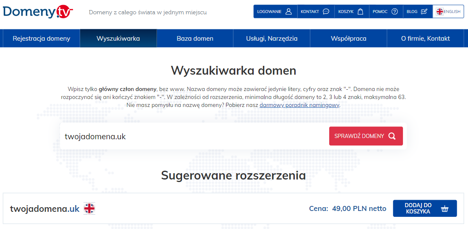The image size is (468, 229).
Task: Open the Rejestracja domeny menu
Action: tap(42, 39)
